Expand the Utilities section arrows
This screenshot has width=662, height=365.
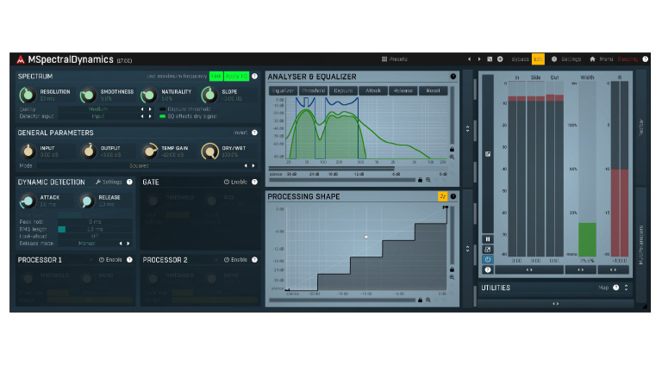(626, 288)
